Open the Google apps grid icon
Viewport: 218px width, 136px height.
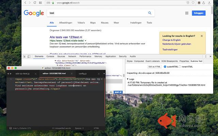coord(187,13)
